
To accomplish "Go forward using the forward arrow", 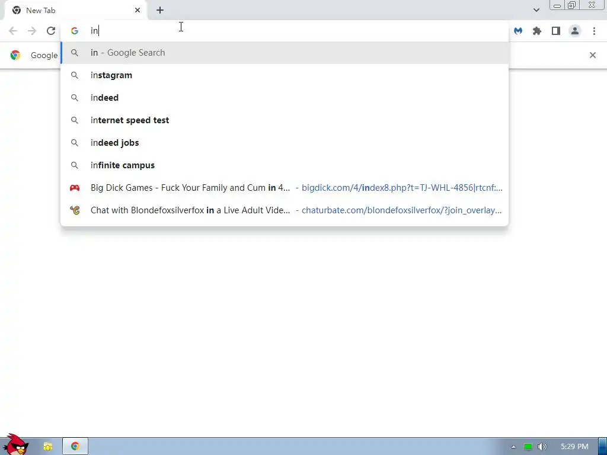I will pyautogui.click(x=32, y=31).
